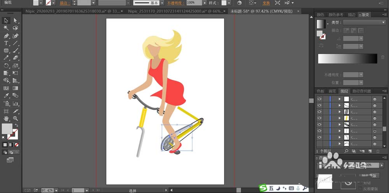Hide the sixth layer row with targeted circle
This screenshot has height=193, width=389.
pyautogui.click(x=319, y=131)
